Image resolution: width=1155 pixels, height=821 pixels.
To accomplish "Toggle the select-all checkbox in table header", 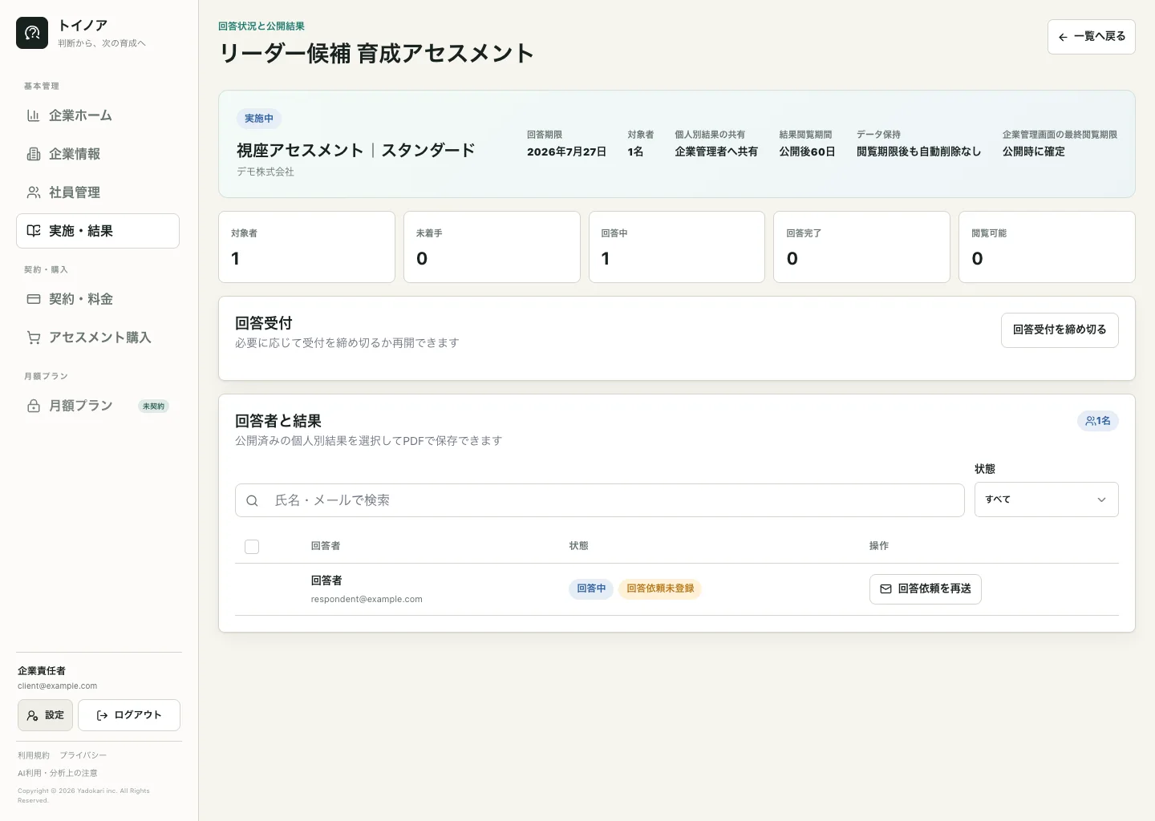I will tap(252, 547).
